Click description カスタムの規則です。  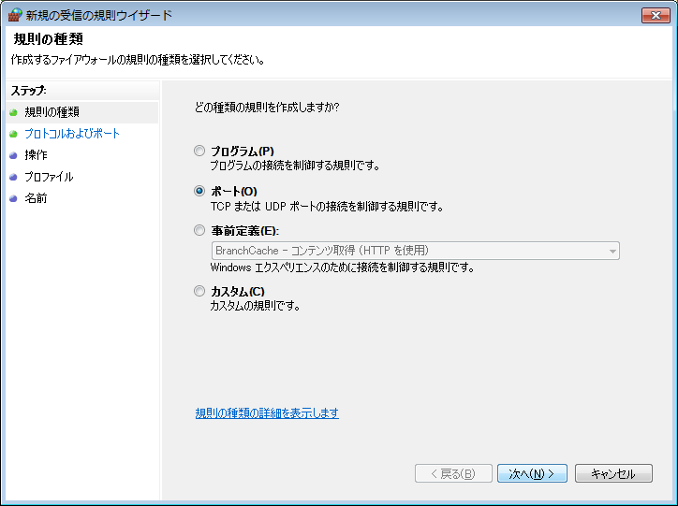[255, 306]
